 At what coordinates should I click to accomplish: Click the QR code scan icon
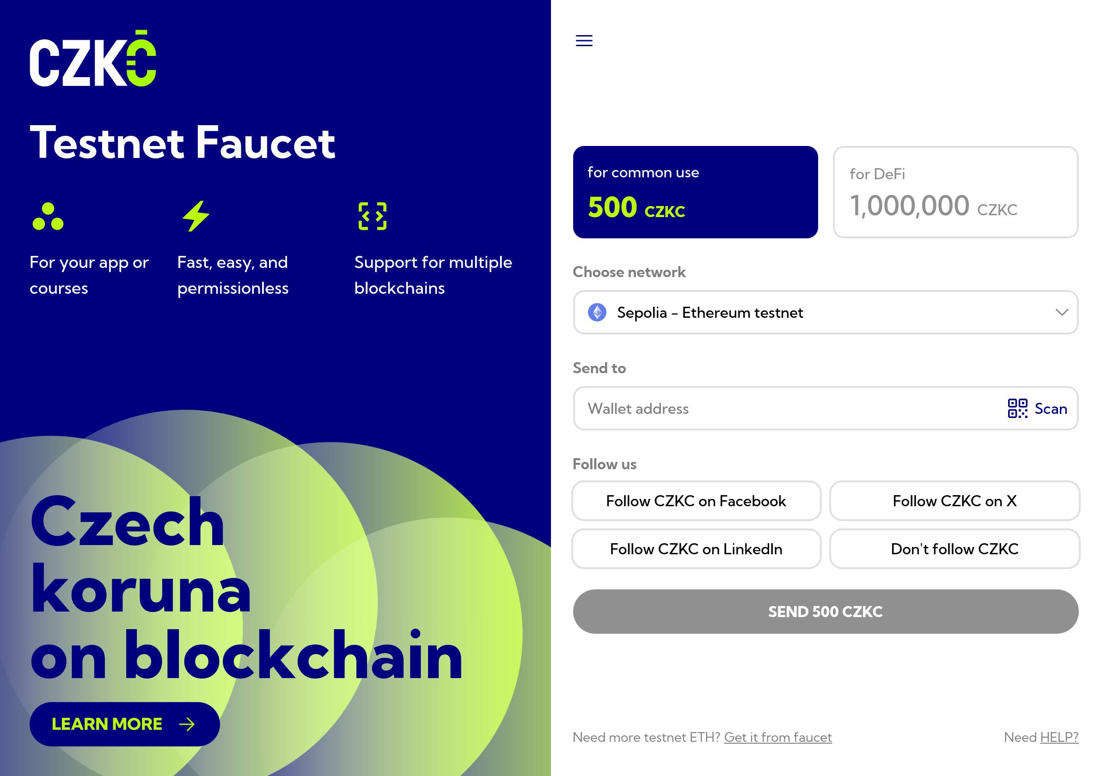tap(1017, 408)
